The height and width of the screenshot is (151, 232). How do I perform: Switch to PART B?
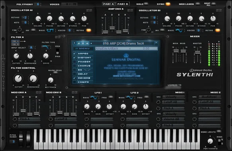pyautogui.click(x=123, y=4)
